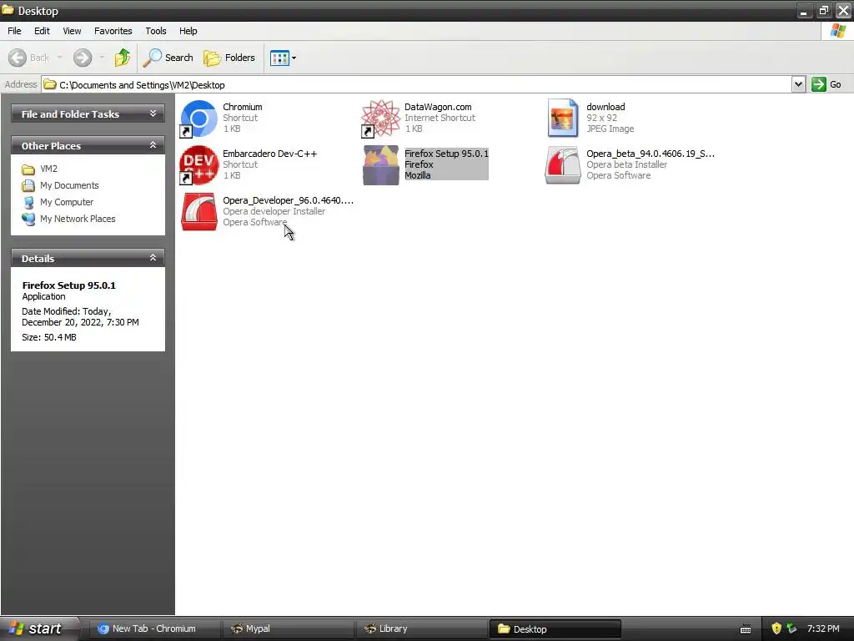Open the Help menu
Viewport: 854px width, 641px height.
pos(188,31)
